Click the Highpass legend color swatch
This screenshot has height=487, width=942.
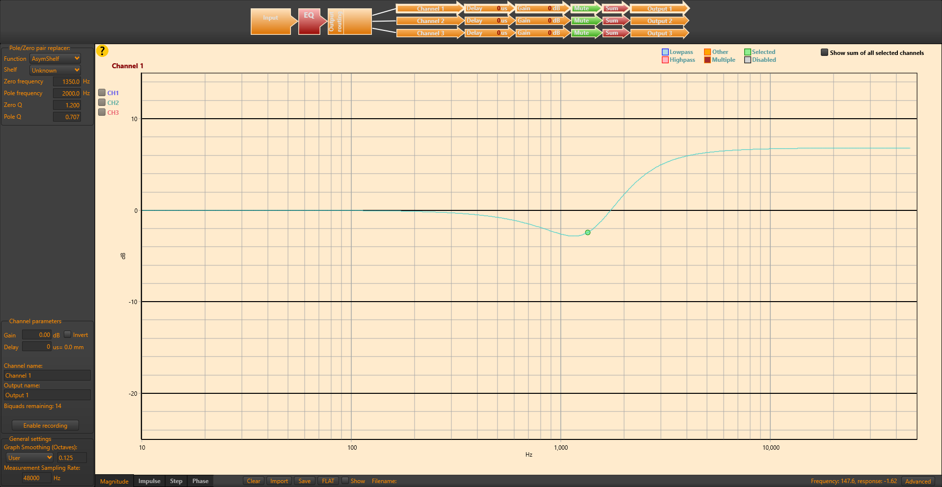[665, 60]
